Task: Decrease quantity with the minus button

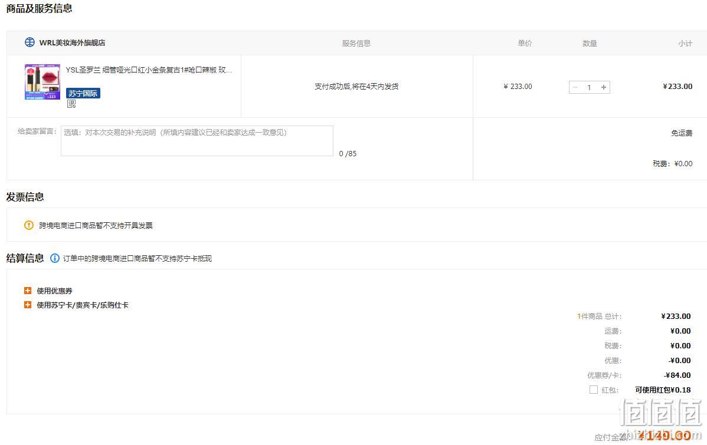Action: tap(575, 87)
